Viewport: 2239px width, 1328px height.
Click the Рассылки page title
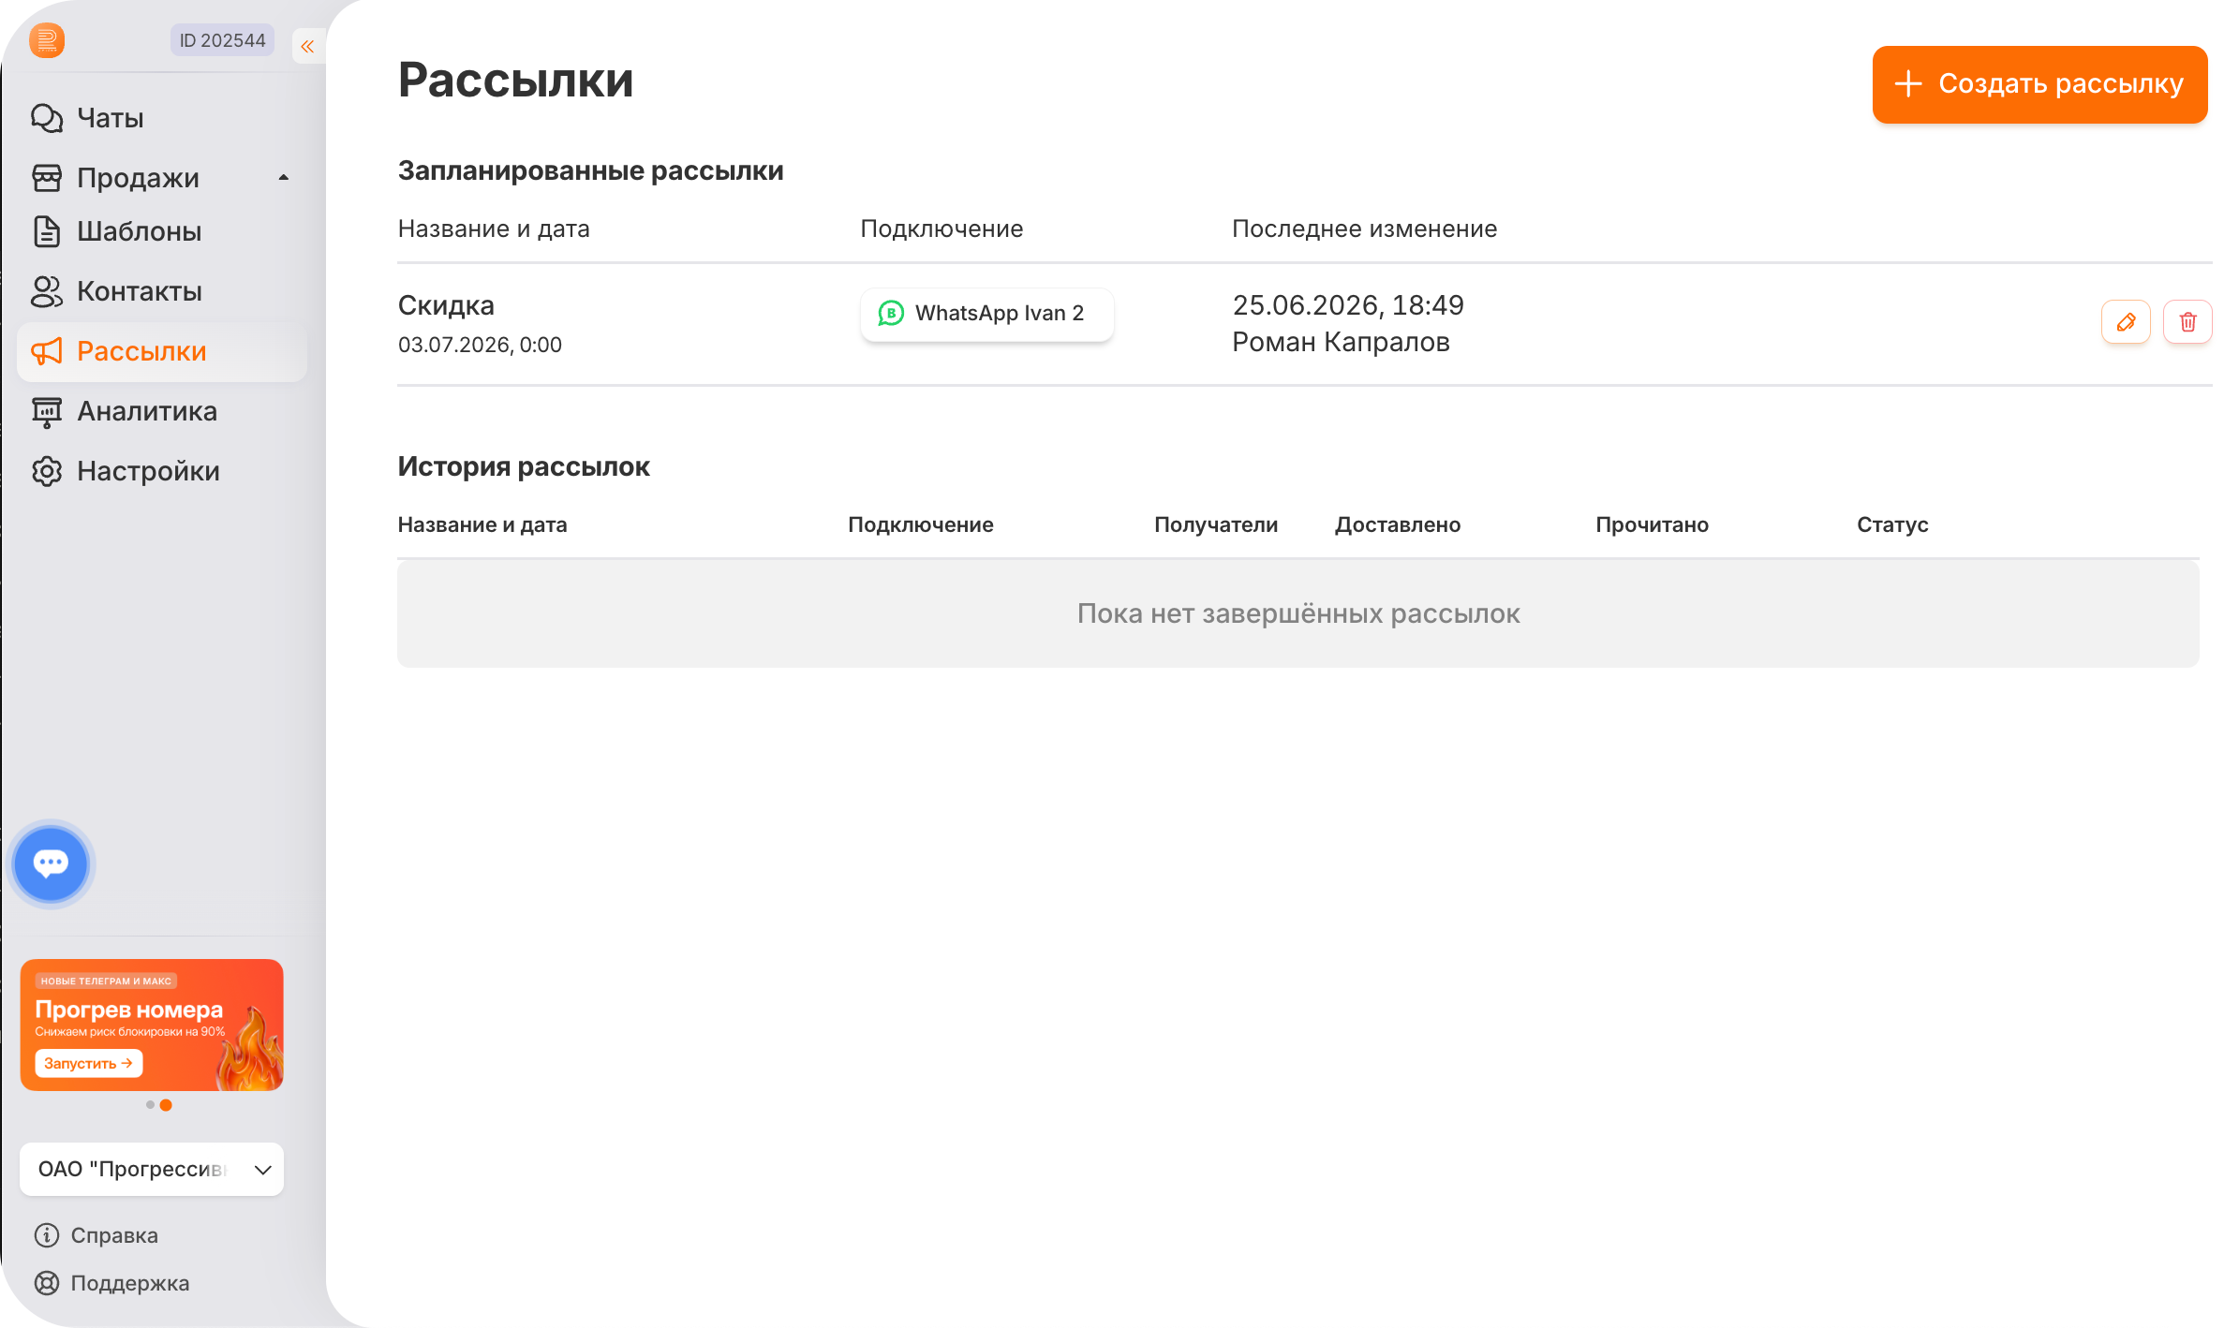[x=516, y=80]
